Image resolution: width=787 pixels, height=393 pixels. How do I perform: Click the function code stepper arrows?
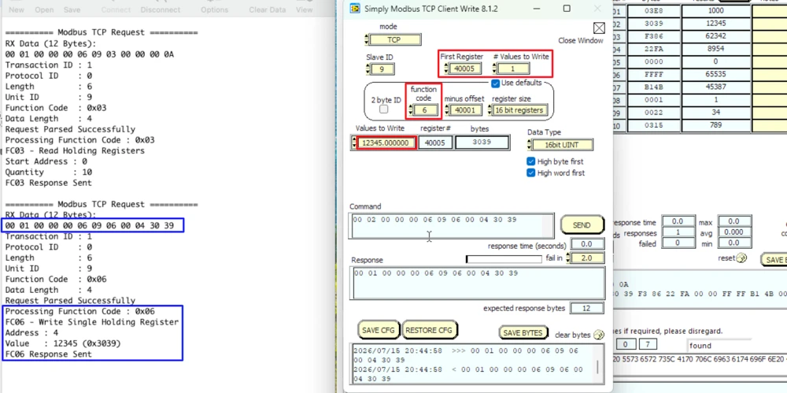tap(411, 110)
